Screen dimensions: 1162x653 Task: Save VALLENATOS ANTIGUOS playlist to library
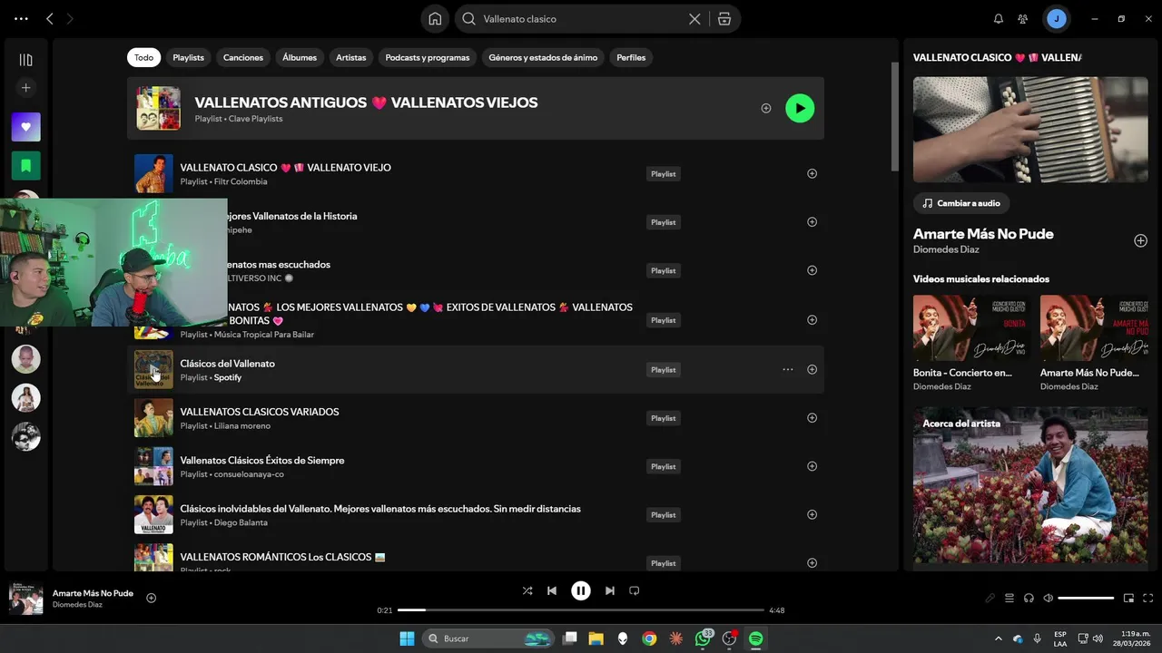[x=765, y=108]
